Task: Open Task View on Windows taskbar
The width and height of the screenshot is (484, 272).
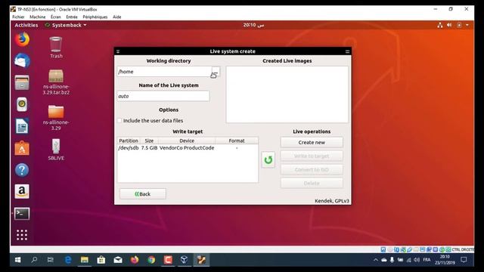Action: click(x=51, y=260)
